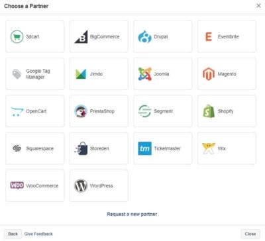265x241 pixels.
Task: Click the PrestaShop puffin logo
Action: (x=81, y=111)
